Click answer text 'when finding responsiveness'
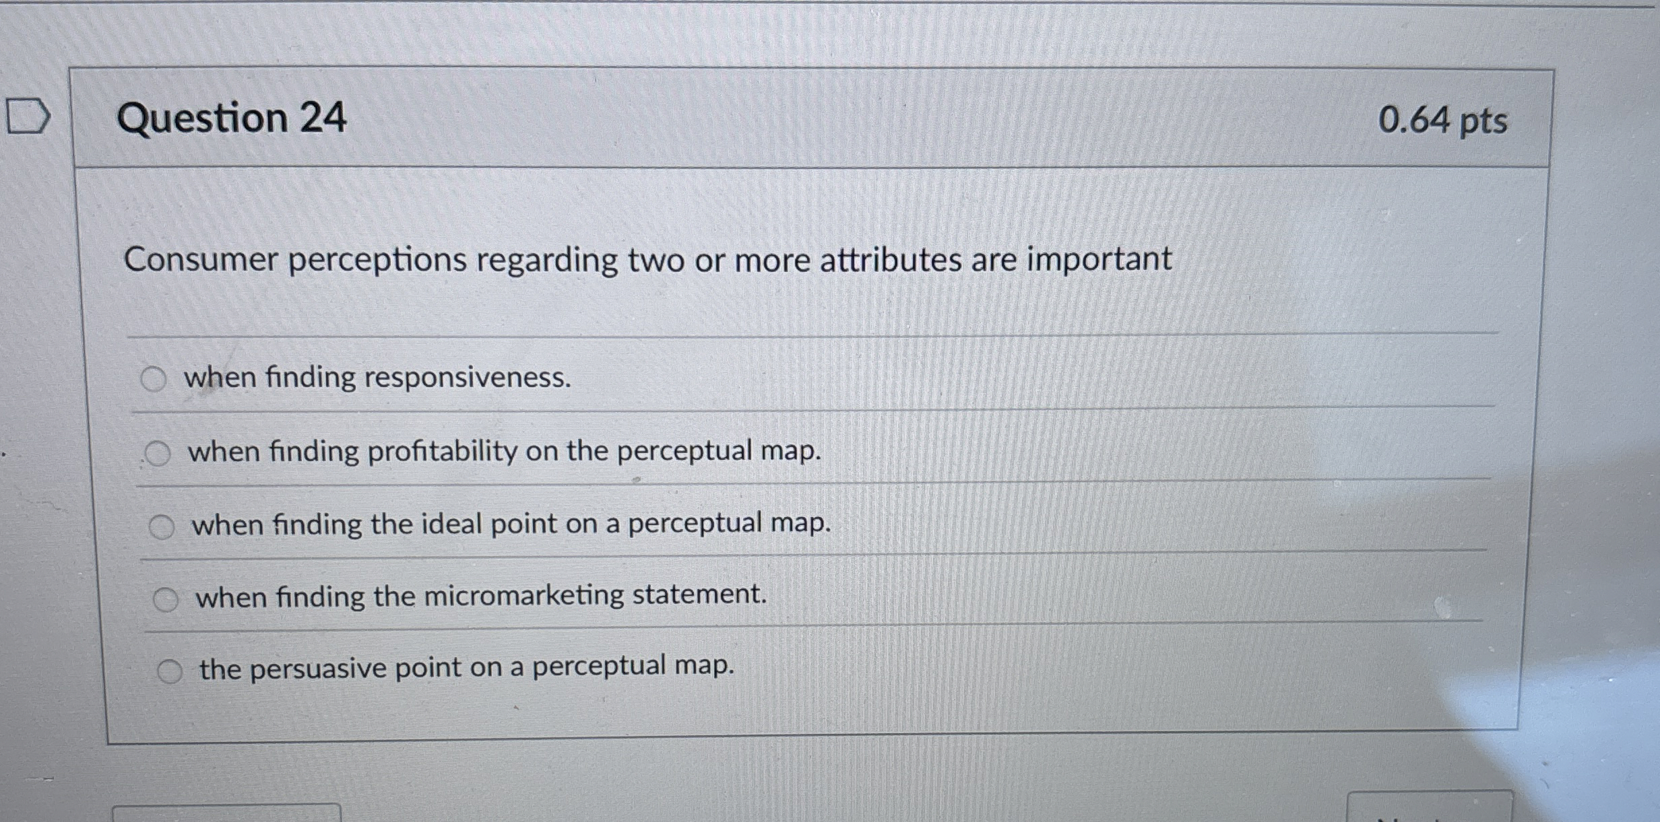1660x822 pixels. (x=377, y=379)
